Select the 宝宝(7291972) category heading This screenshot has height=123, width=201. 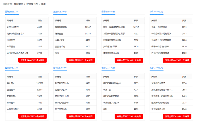coord(60,12)
